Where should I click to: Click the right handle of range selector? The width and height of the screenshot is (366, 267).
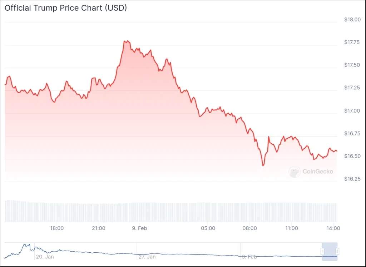[337, 251]
